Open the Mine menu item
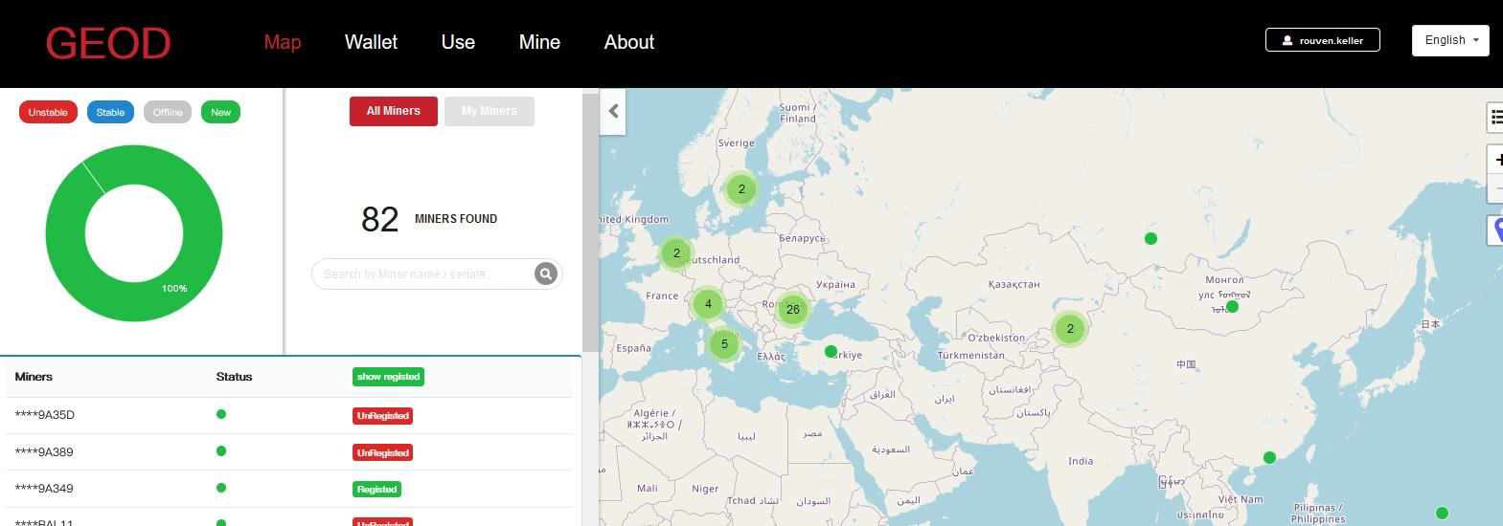 pyautogui.click(x=539, y=42)
